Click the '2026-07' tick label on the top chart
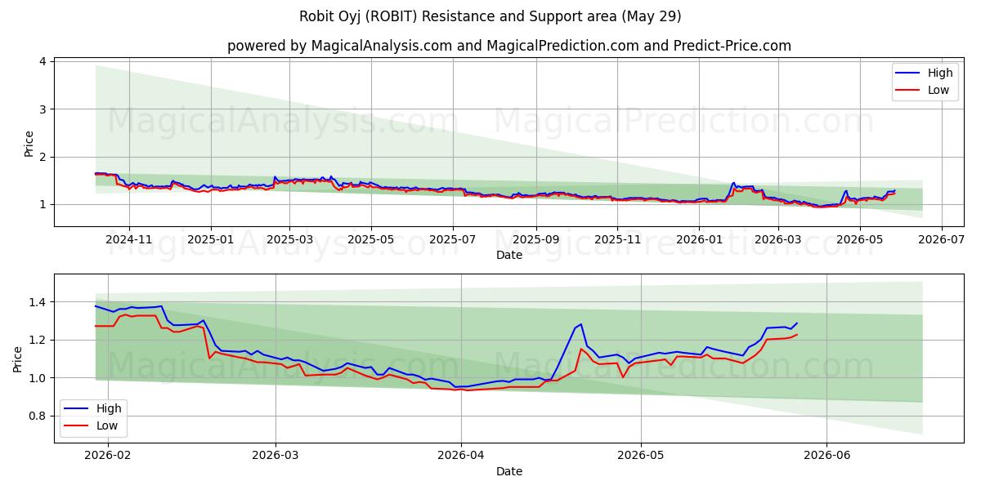981x490 pixels. (942, 239)
